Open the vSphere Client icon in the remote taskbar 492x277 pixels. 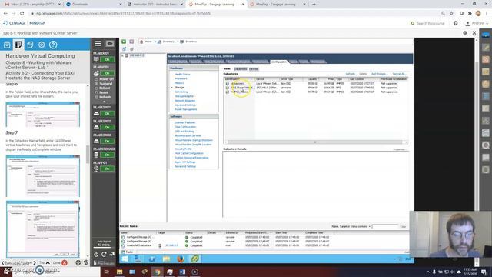[194, 259]
